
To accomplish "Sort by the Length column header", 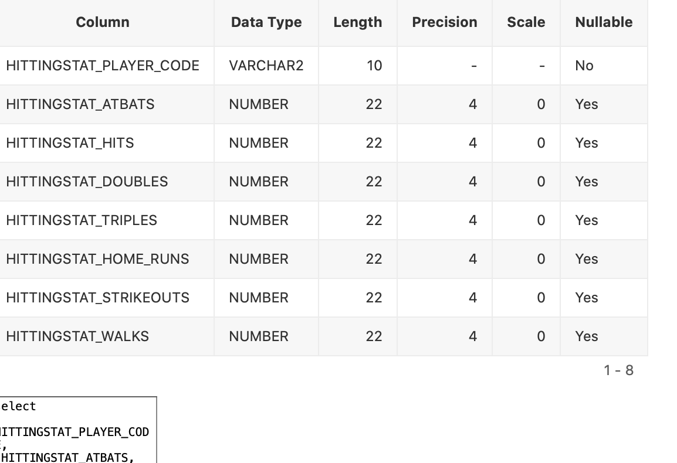I will pyautogui.click(x=357, y=22).
